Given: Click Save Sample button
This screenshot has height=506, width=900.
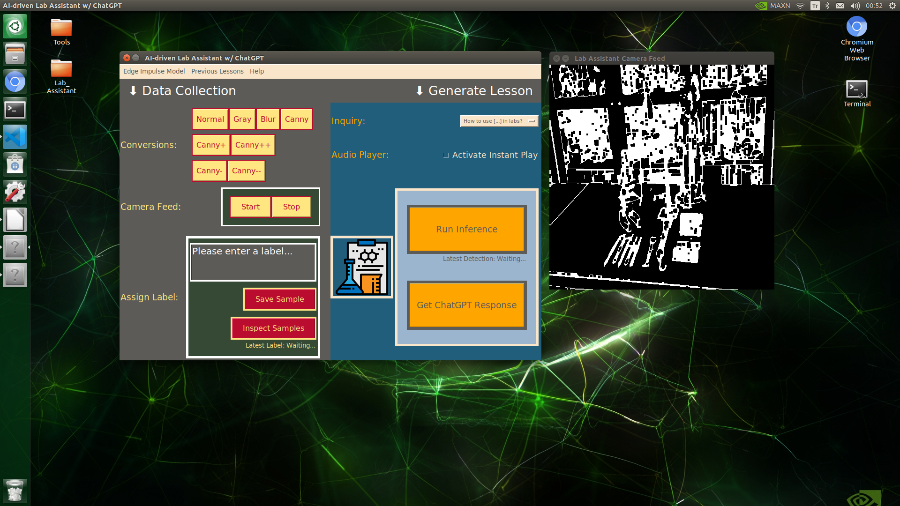Looking at the screenshot, I should 280,299.
